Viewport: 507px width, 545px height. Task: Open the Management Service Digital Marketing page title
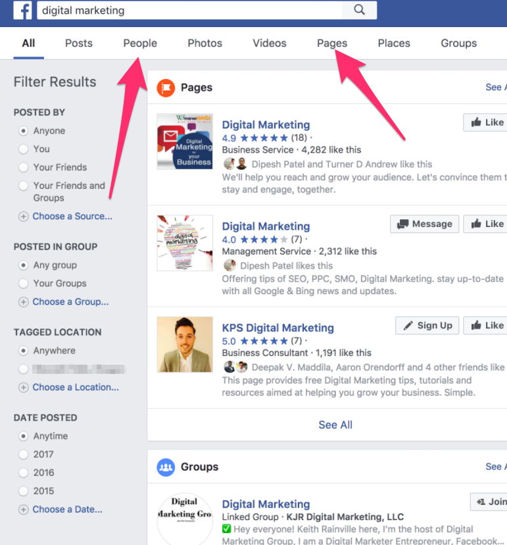click(x=266, y=226)
